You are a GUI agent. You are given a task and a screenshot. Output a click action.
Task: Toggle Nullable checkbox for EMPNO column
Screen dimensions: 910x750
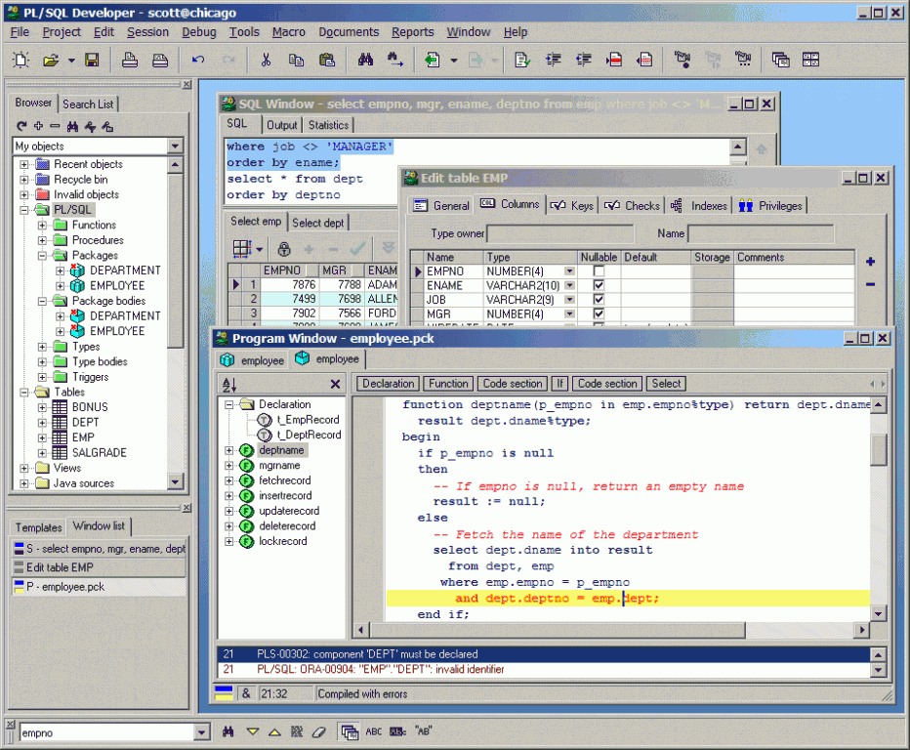599,271
